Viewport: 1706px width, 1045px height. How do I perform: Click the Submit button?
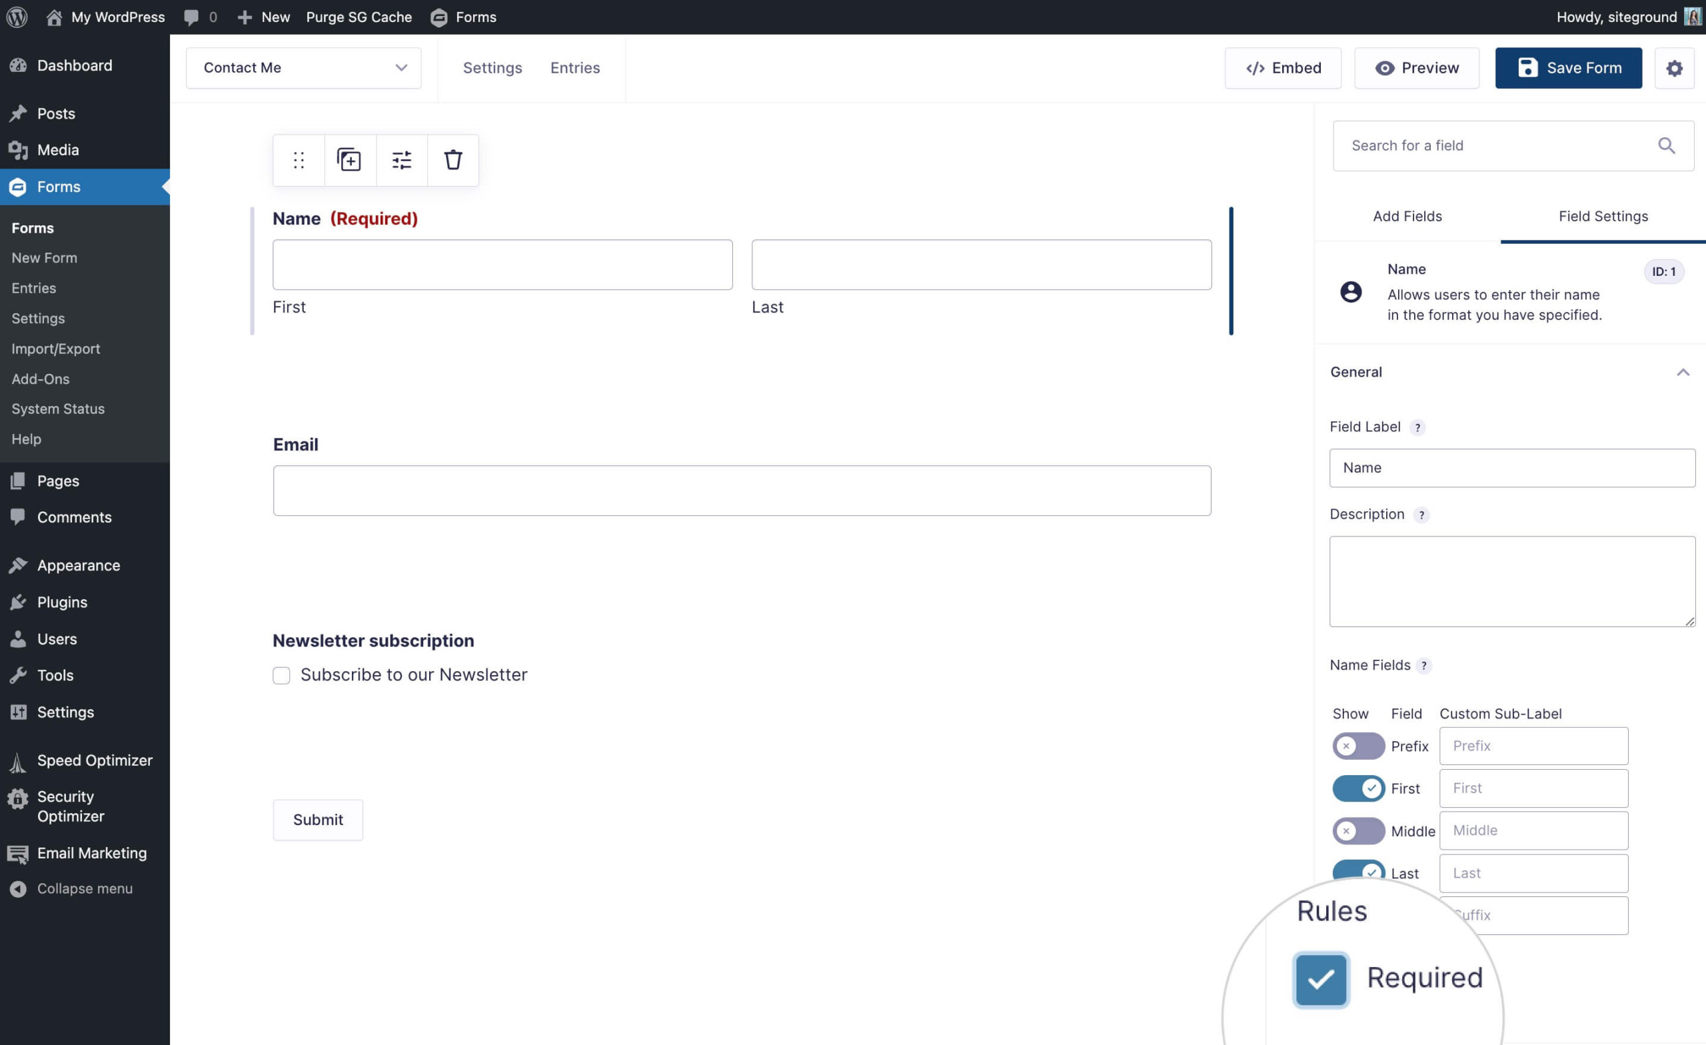pyautogui.click(x=317, y=820)
